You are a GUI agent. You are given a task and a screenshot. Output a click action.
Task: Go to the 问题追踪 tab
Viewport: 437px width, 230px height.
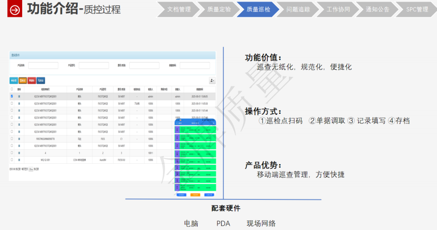[x=298, y=9]
